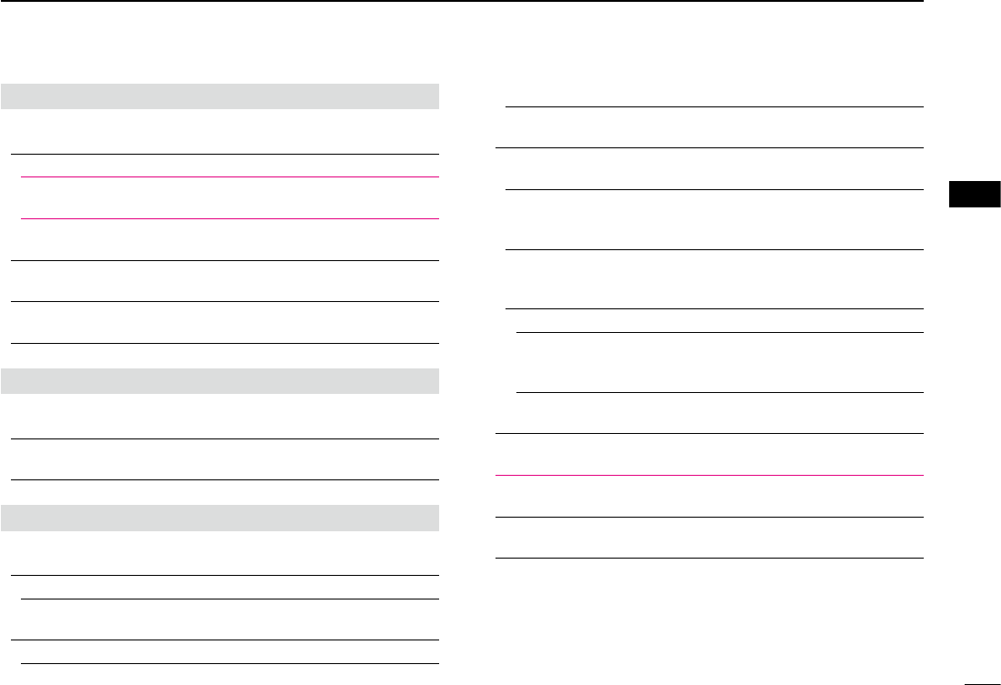
Task: Click the pink line in the right column
Action: (709, 475)
